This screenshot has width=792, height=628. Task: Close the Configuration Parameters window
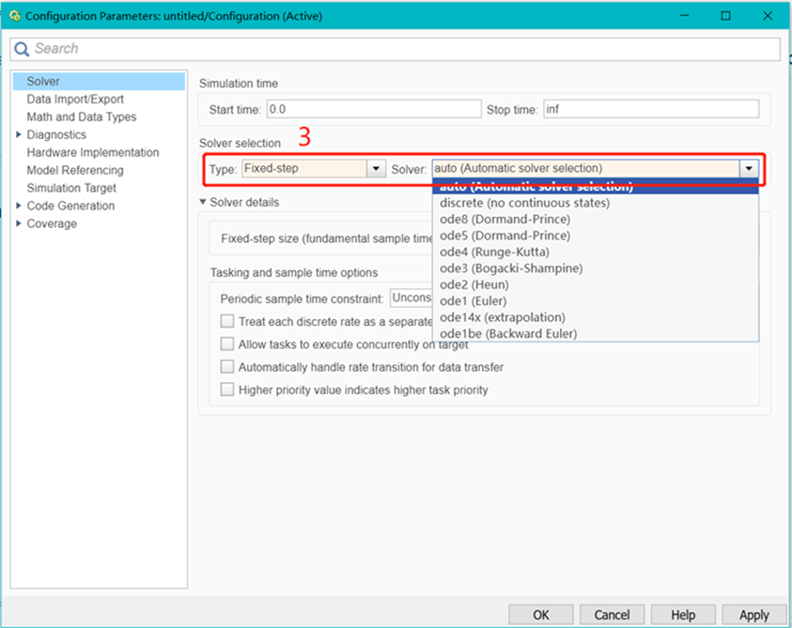(768, 16)
